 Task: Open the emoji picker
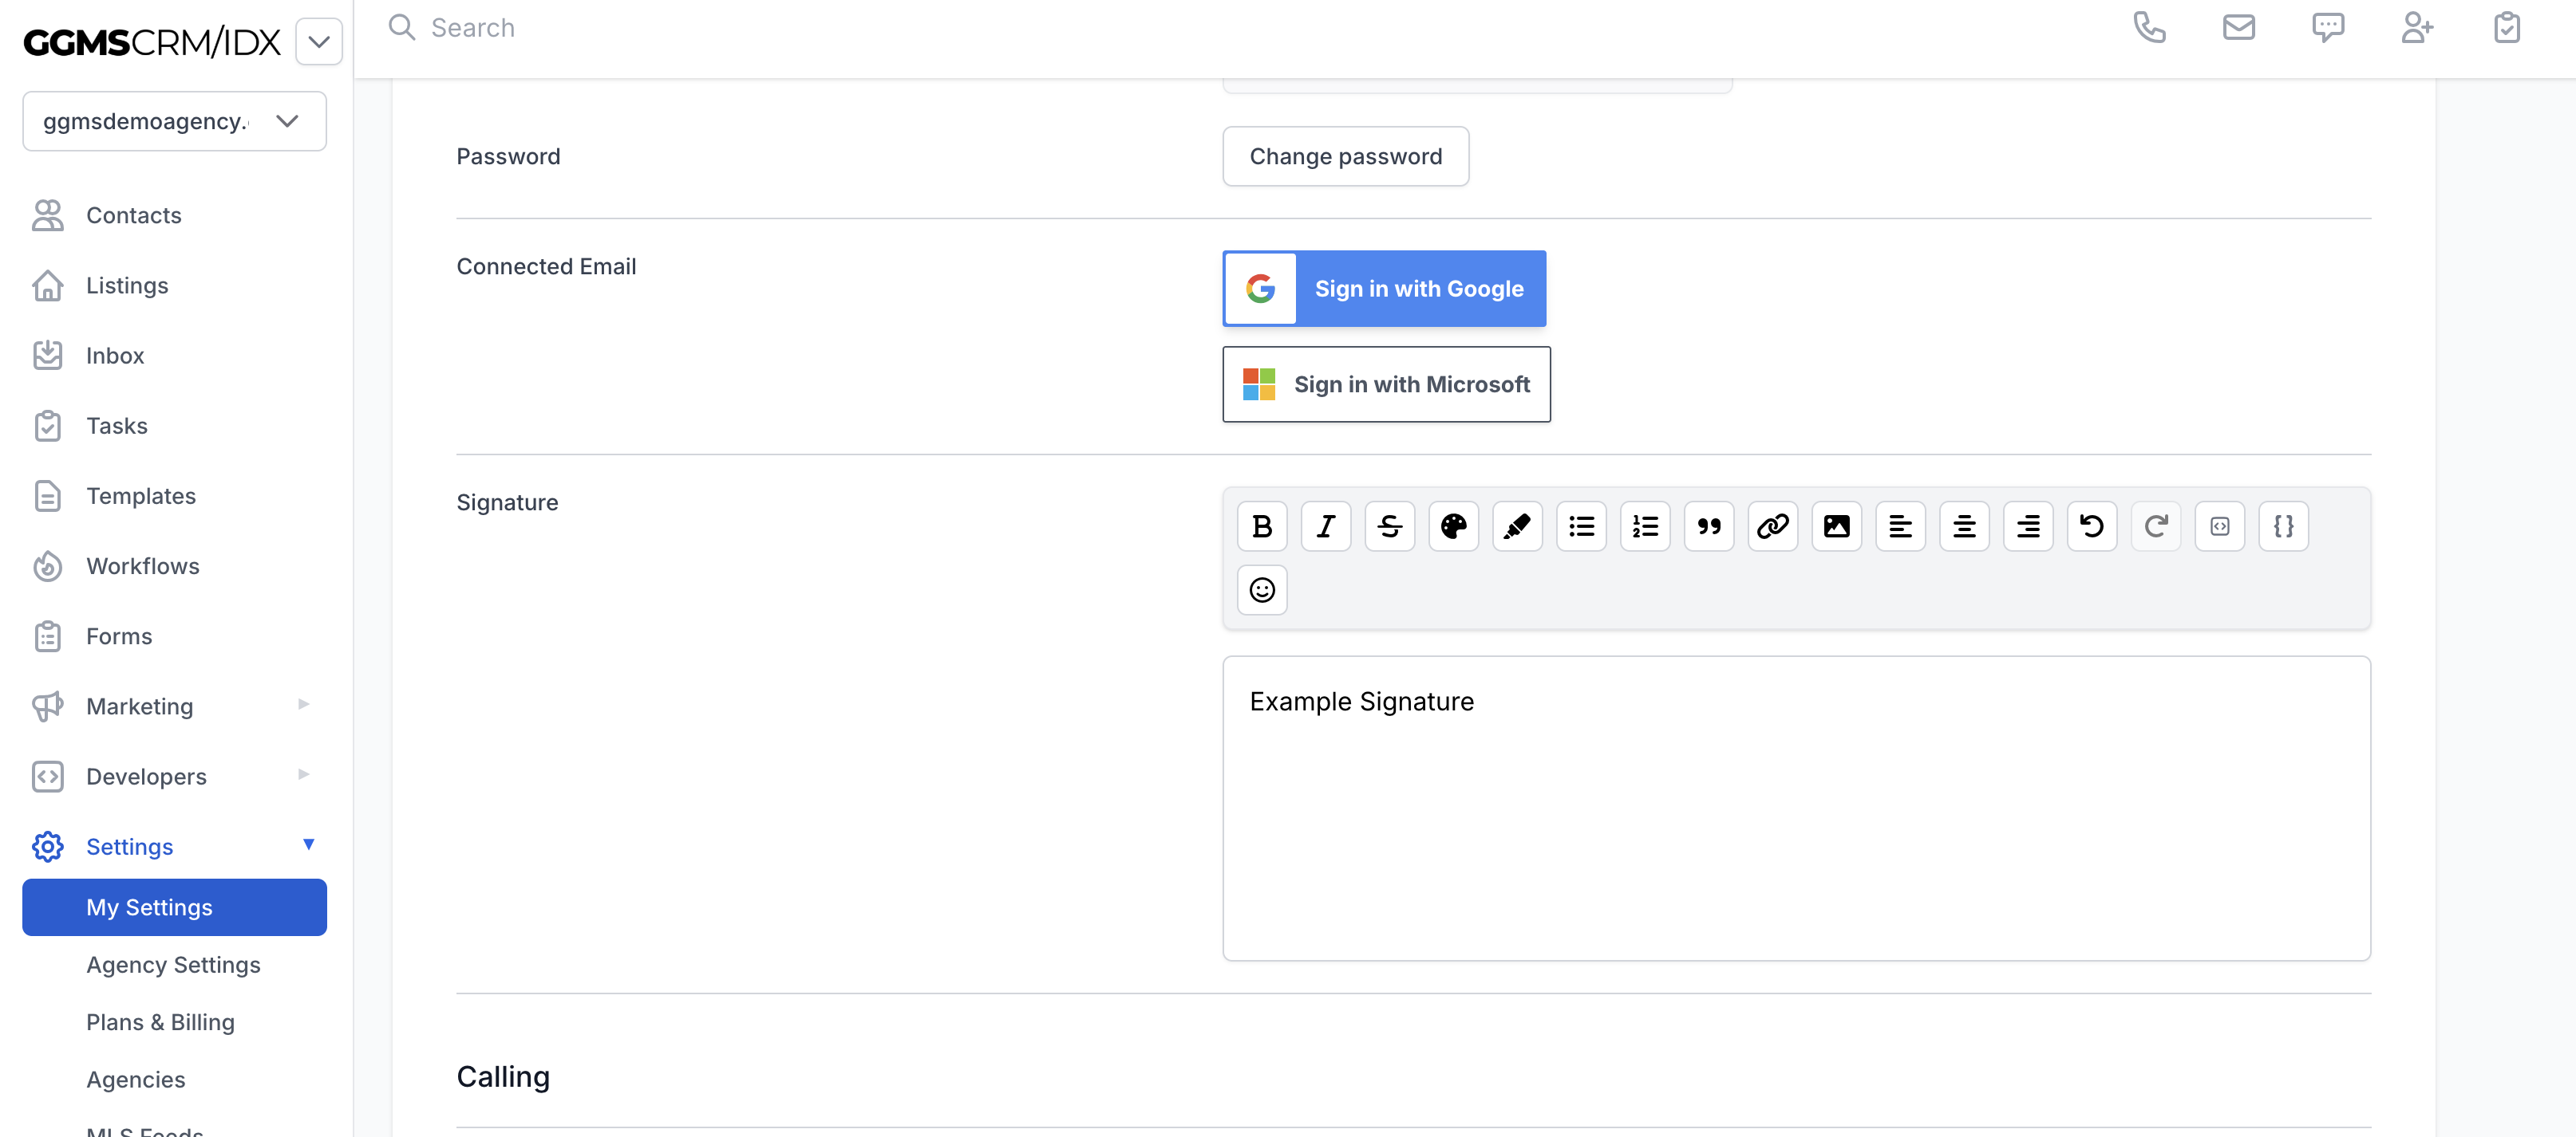(1262, 591)
